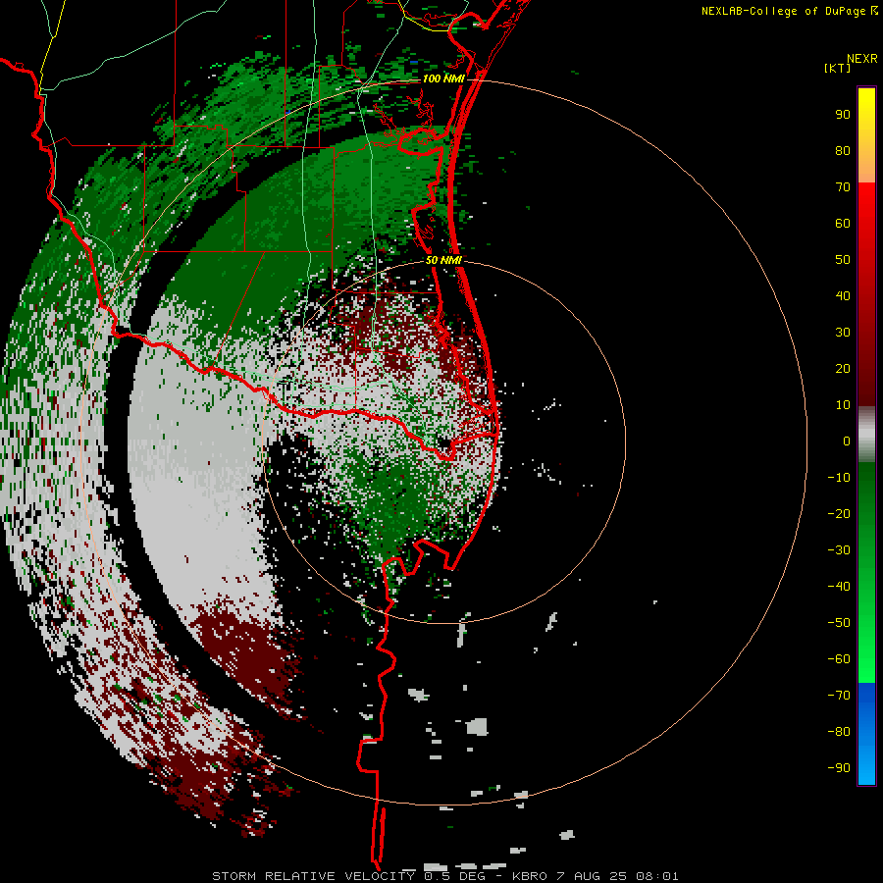Click the [KT] units label
The image size is (883, 883).
(837, 68)
